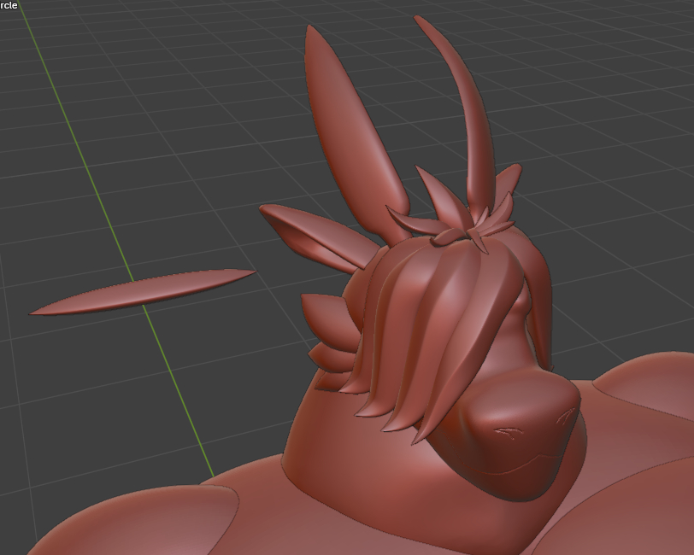
Task: Select the detached flat leaf-shaped mesh
Action: (145, 290)
